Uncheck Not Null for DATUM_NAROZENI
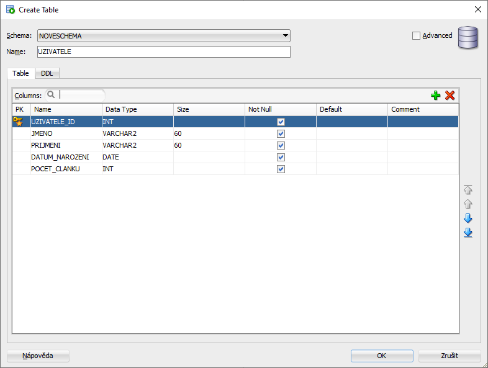488x368 pixels. tap(281, 157)
